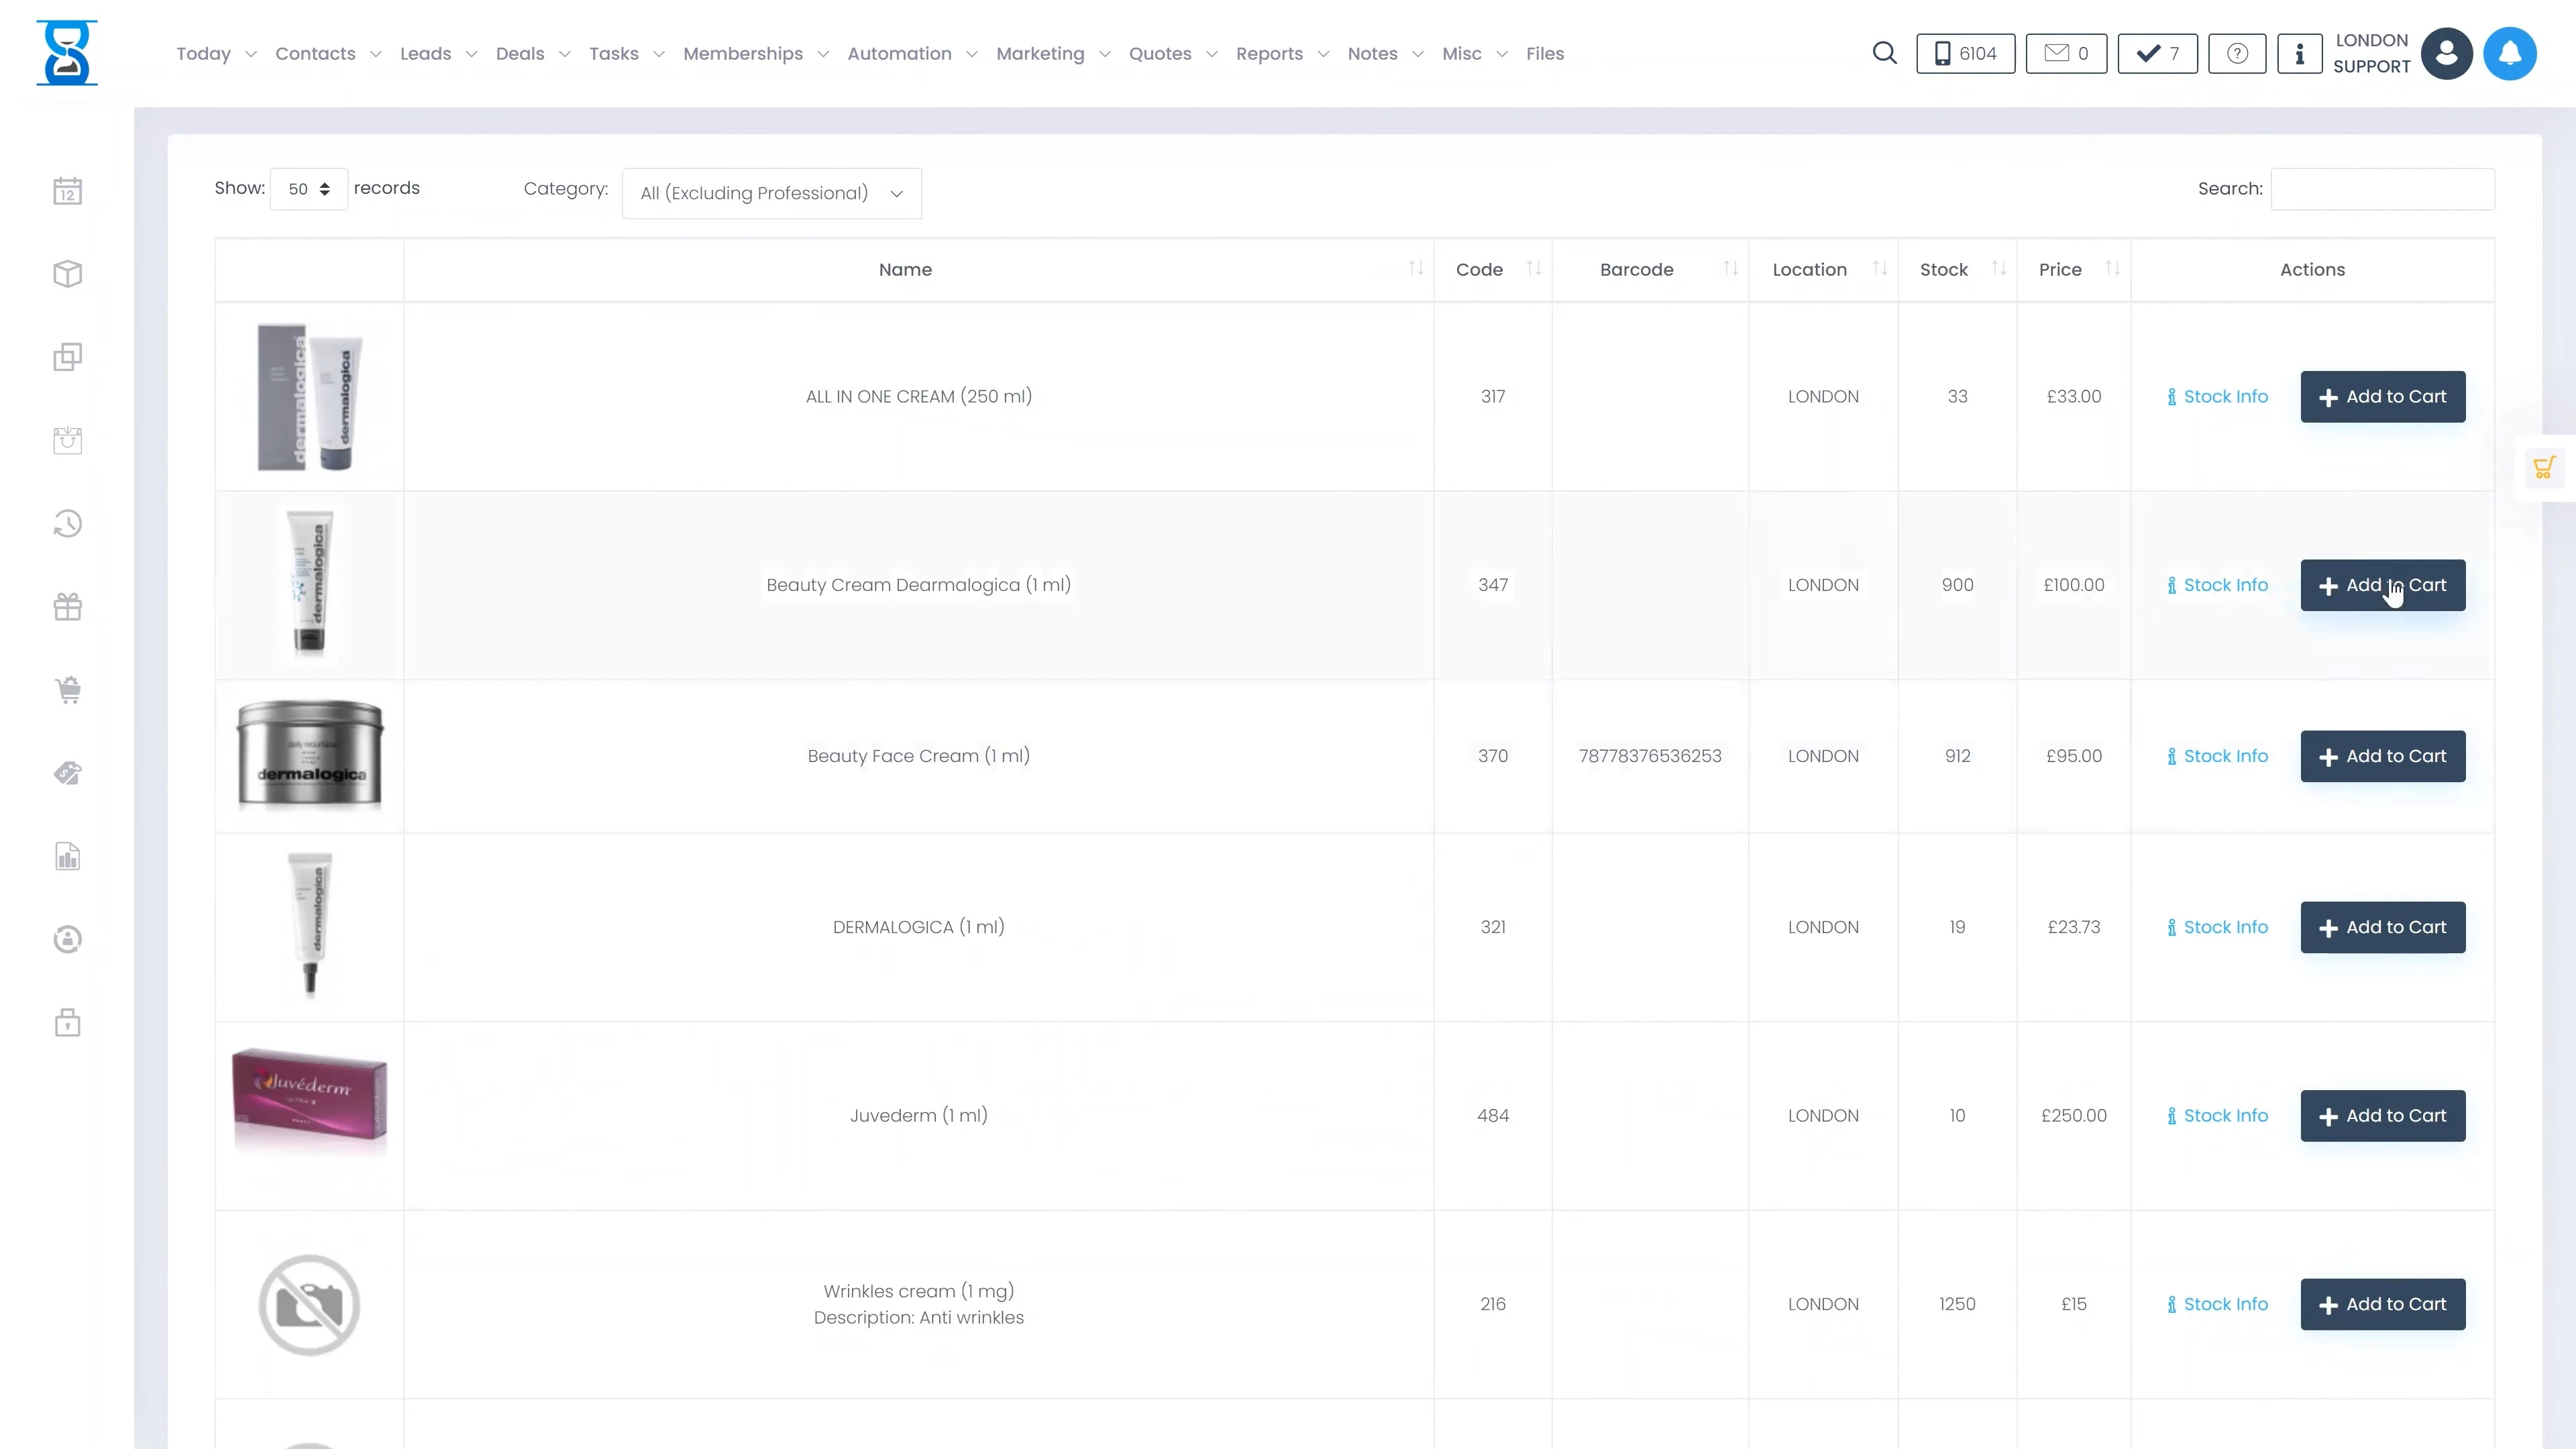
Task: Open the notification bell icon
Action: pos(2509,54)
